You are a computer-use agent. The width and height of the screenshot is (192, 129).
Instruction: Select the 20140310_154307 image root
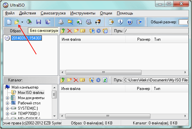click(26, 38)
